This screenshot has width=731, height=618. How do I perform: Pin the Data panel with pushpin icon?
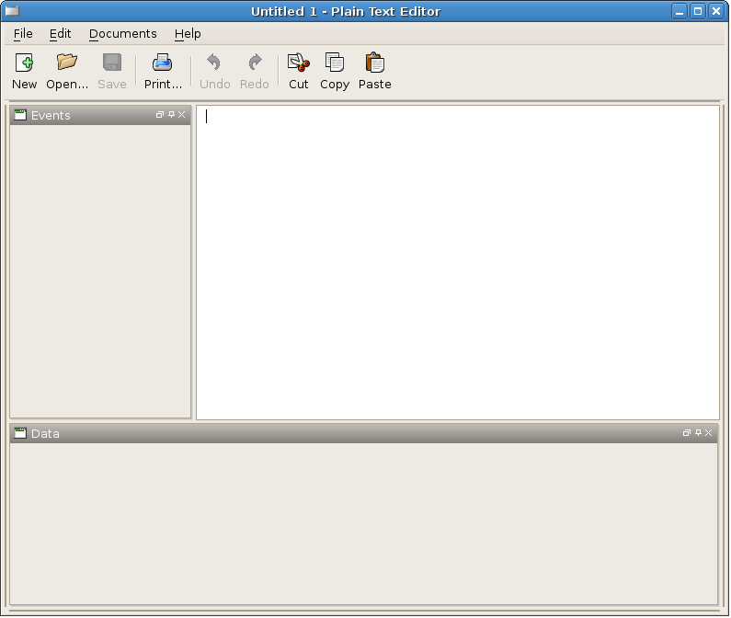(698, 433)
